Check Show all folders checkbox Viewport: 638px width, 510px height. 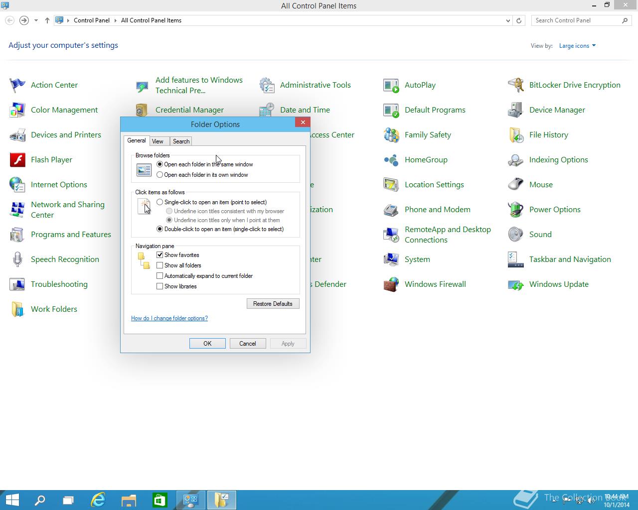[159, 265]
